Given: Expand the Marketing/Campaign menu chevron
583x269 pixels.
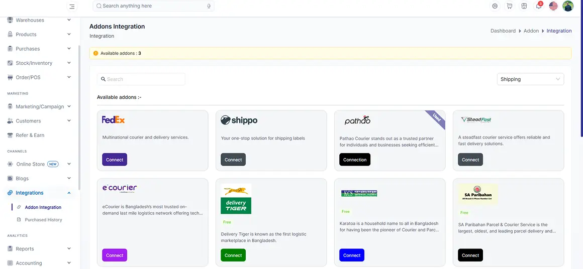Looking at the screenshot, I should coord(69,106).
